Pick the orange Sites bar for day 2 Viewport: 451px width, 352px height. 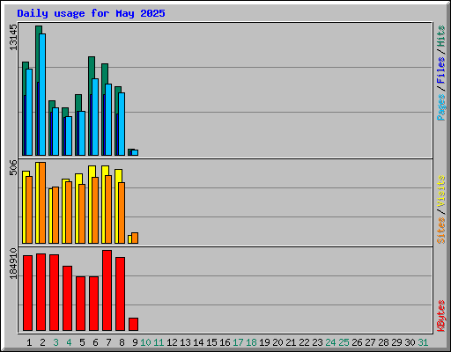point(42,202)
